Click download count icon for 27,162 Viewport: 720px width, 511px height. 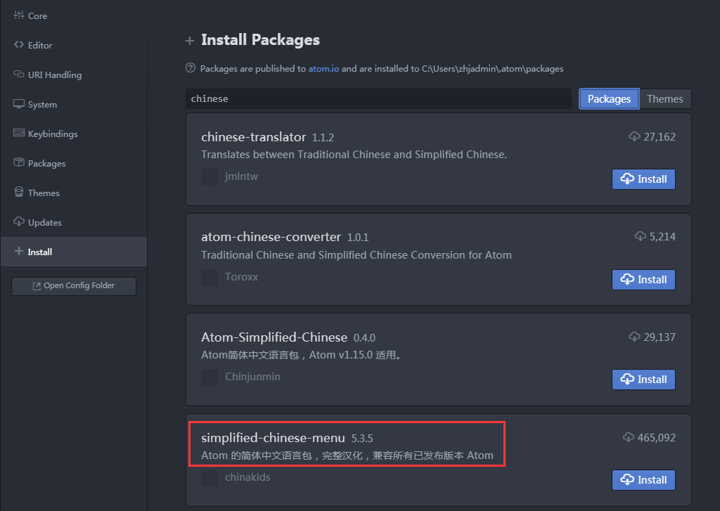pyautogui.click(x=634, y=136)
